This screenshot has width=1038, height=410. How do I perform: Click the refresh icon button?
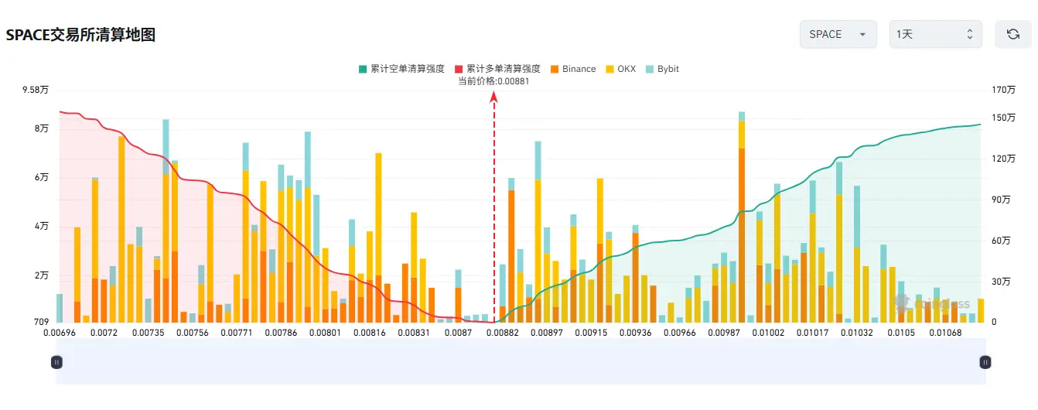[x=1012, y=34]
